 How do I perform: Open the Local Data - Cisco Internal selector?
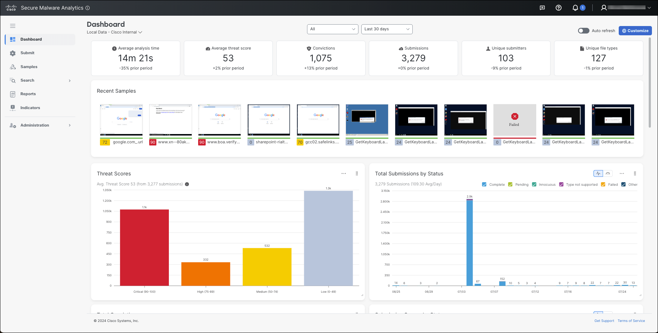115,32
